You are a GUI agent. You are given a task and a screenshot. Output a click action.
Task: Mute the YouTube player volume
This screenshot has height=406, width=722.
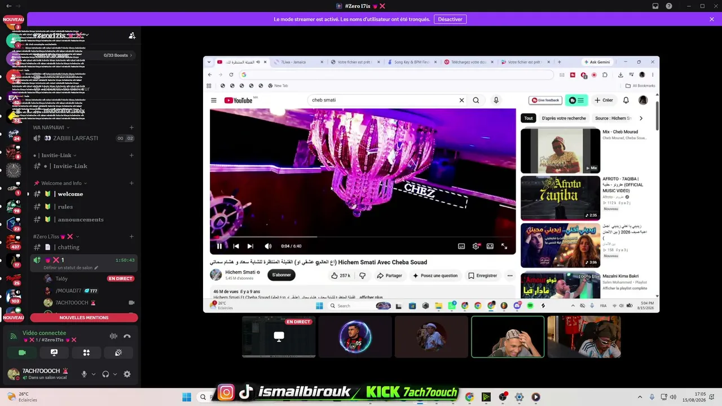[268, 246]
